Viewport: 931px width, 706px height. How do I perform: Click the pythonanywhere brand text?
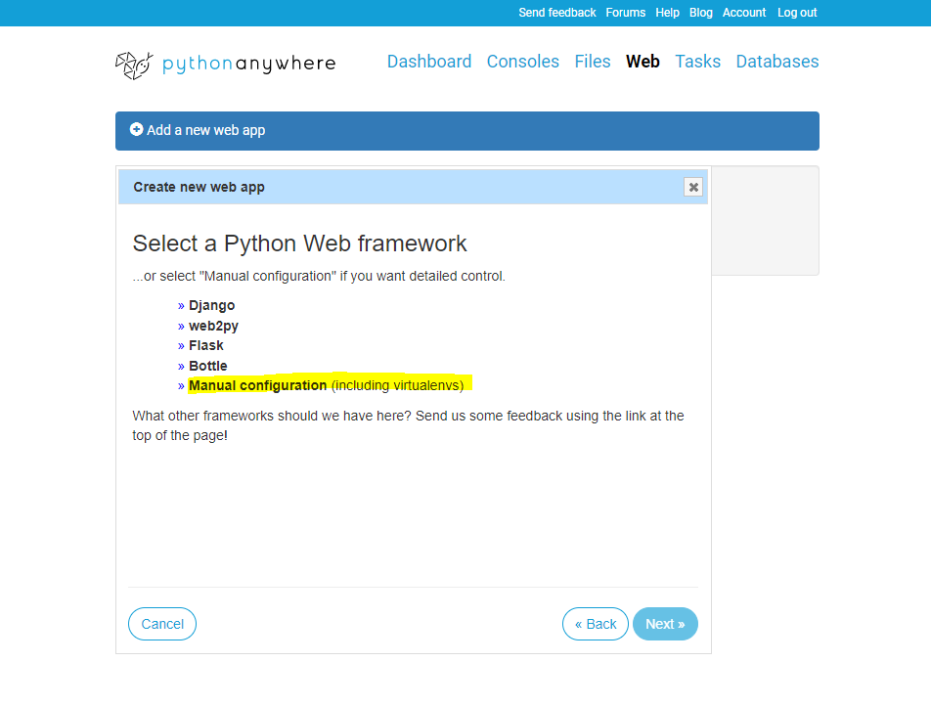249,64
